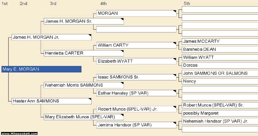Select the highlighted Mary E. MORGAN entry
The height and width of the screenshot is (136, 258).
[41, 69]
